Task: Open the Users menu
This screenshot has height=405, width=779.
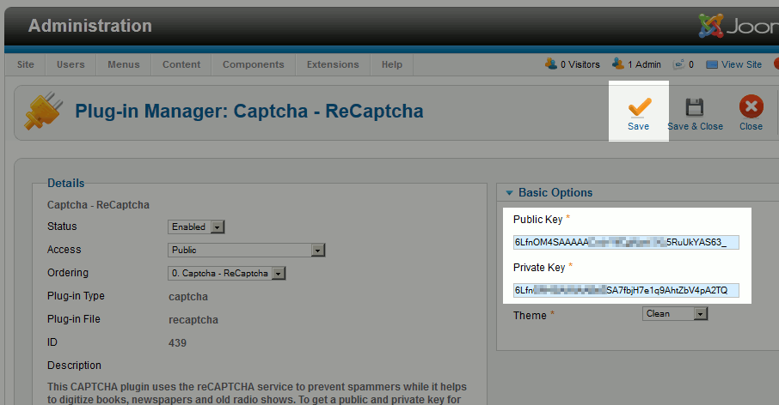Action: 71,64
